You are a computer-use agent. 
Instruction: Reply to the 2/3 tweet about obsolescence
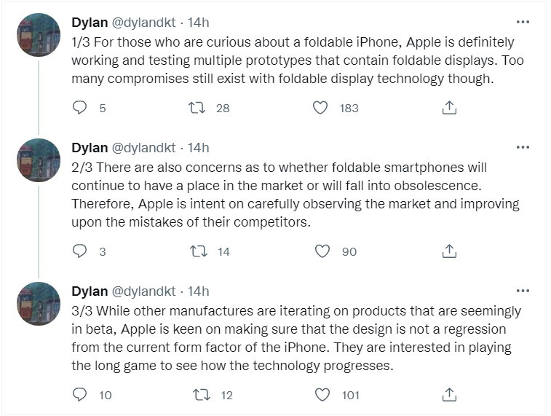coord(80,251)
